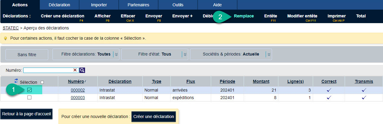Click Entête in the toolbar
The image size is (383, 124).
(271, 16)
